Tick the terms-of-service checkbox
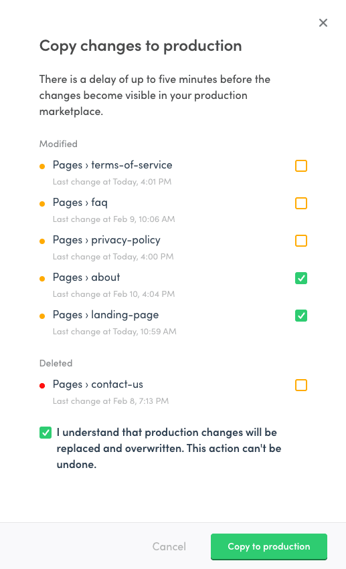 coord(301,166)
